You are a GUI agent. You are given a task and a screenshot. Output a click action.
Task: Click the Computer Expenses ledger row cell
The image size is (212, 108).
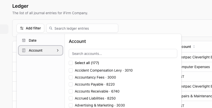(195, 67)
